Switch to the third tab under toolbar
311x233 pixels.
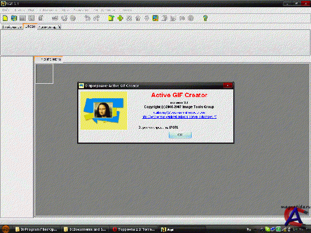click(x=49, y=27)
